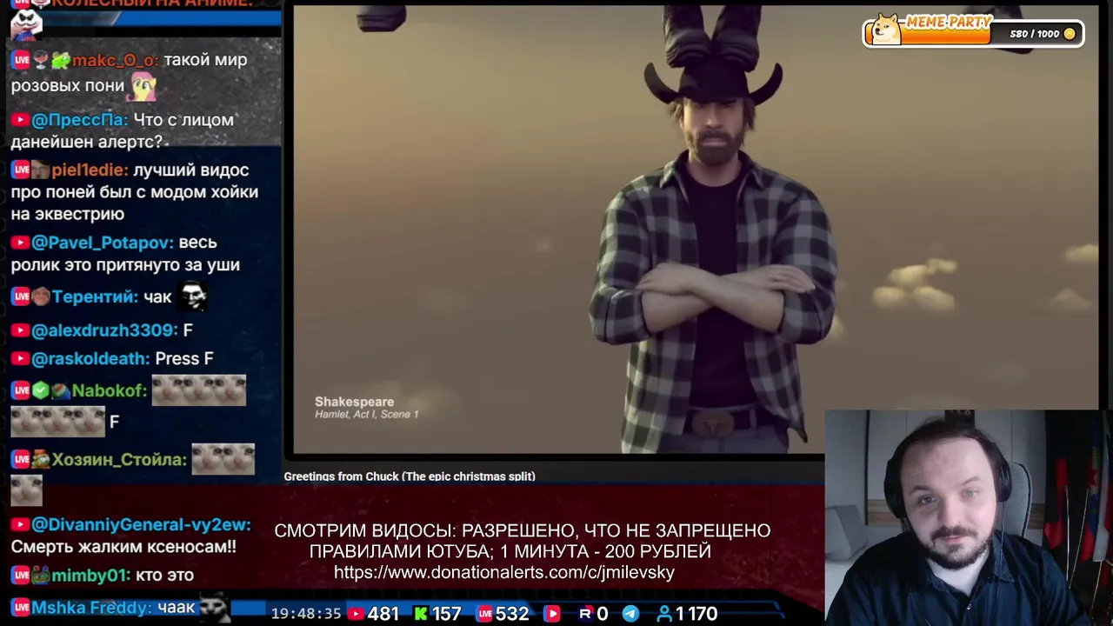Click the dark face emote after 'чак'

pos(193,296)
